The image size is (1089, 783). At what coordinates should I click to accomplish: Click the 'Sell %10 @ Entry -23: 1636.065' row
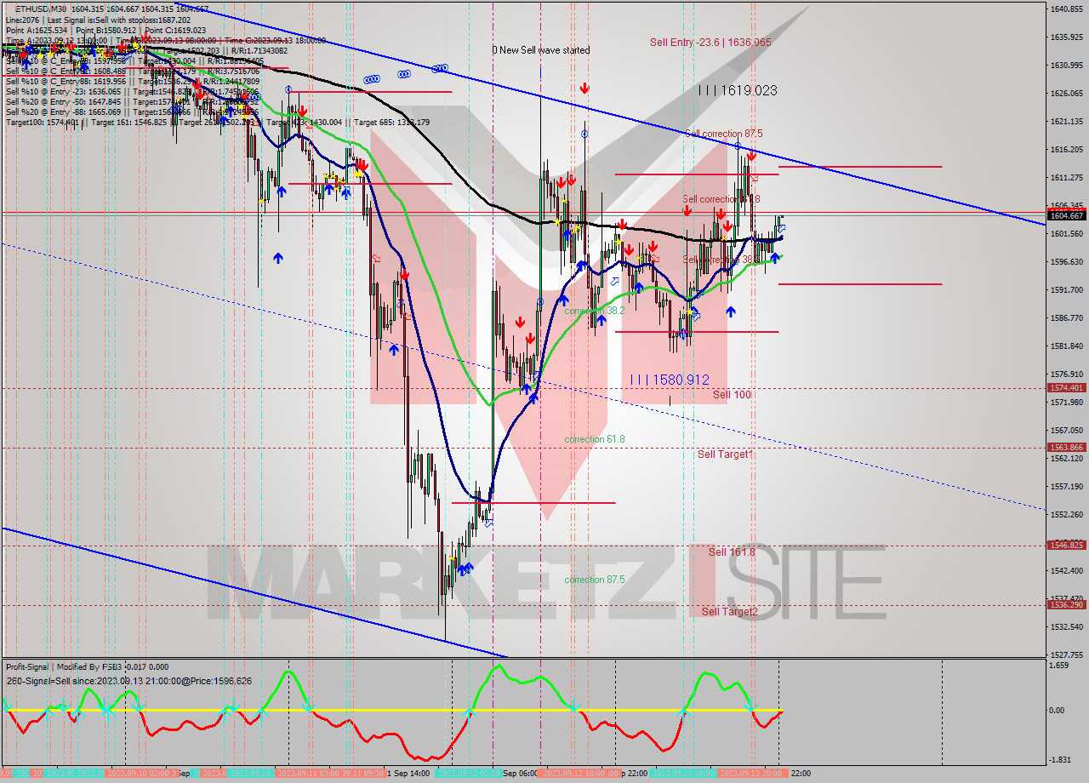131,91
